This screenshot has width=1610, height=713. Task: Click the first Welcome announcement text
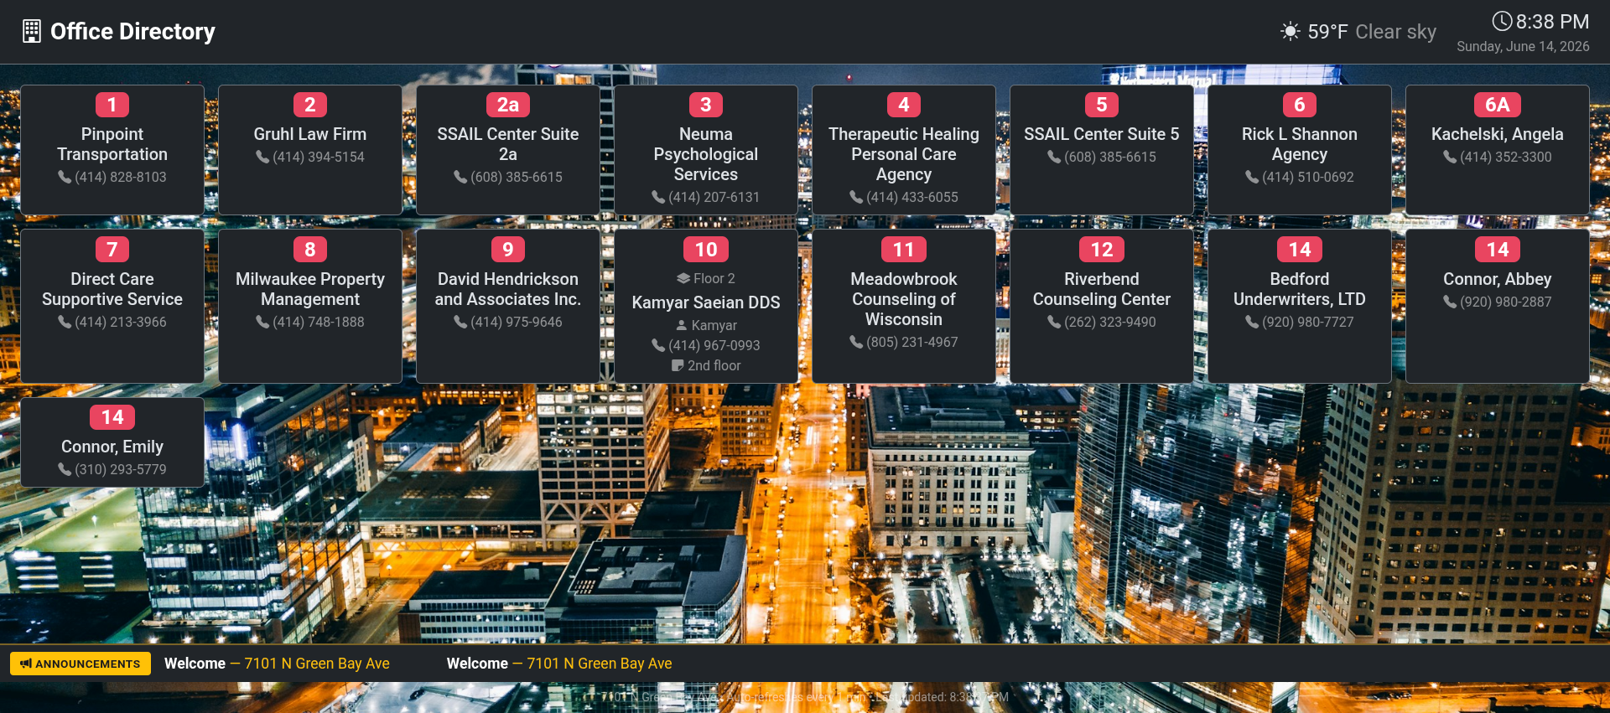(277, 664)
